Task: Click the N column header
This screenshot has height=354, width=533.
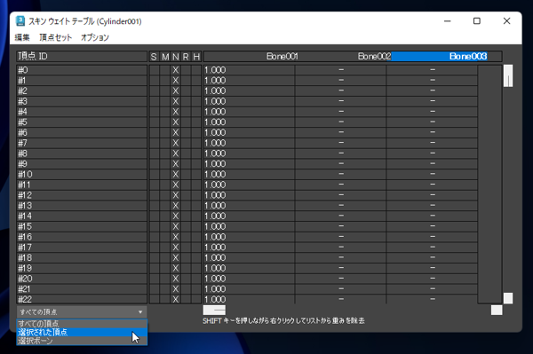Action: (175, 57)
